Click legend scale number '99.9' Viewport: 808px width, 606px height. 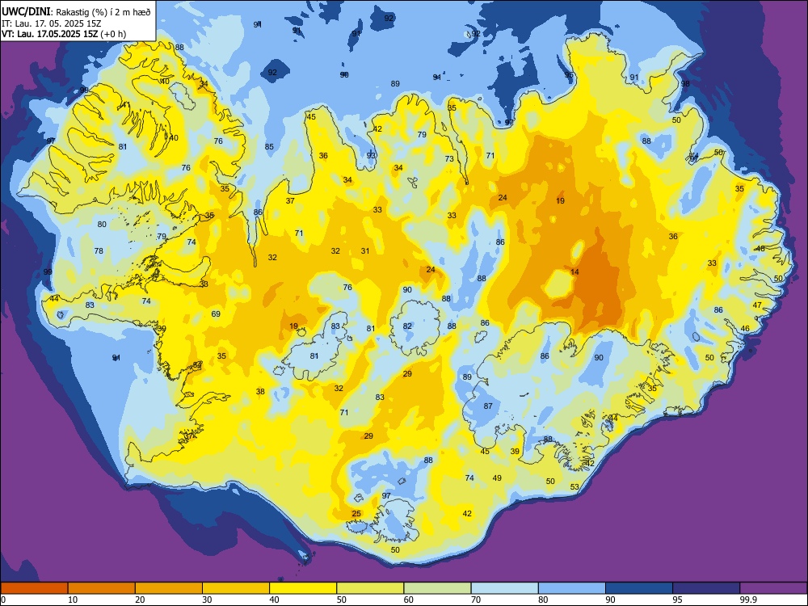click(x=748, y=600)
